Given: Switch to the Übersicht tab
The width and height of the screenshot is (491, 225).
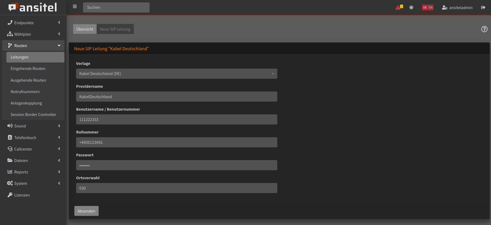Looking at the screenshot, I should coord(85,29).
